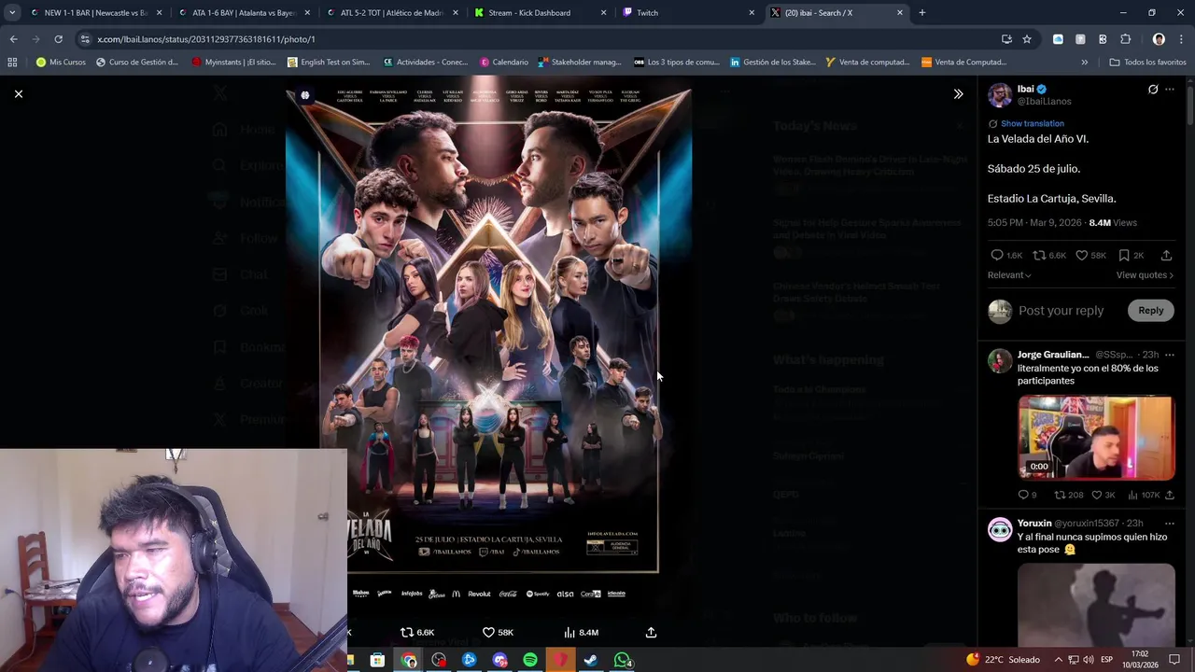This screenshot has height=672, width=1195.
Task: Like Jorge Graulian's reply showing 3K
Action: [x=1103, y=496]
